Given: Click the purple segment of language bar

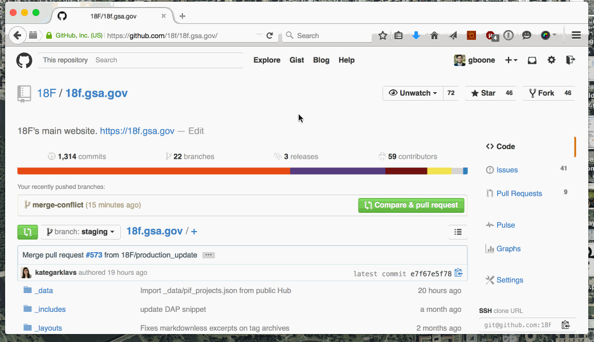Looking at the screenshot, I should point(338,171).
